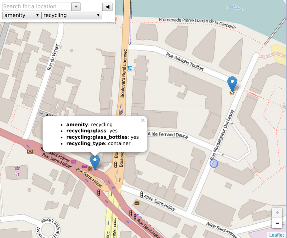Click the purple basket shop icon labeled 7J
Image resolution: width=287 pixels, height=238 pixels.
(x=17, y=168)
